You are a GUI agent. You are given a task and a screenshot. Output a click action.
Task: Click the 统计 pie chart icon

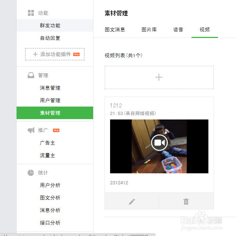click(31, 173)
